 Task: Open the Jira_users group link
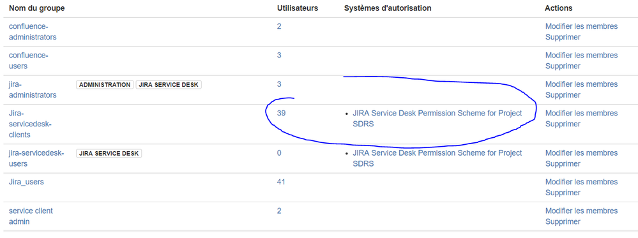pos(26,182)
